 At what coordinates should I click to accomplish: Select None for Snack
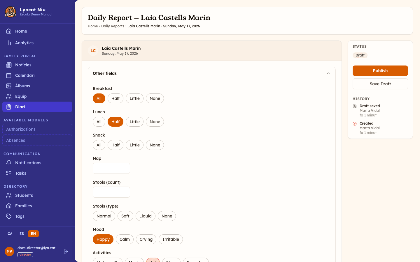click(x=155, y=145)
